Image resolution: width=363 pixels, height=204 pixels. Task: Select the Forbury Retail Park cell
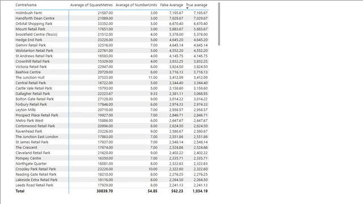tap(31, 104)
